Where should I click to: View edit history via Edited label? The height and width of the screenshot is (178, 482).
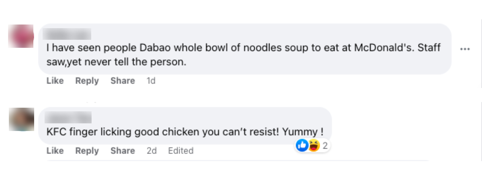pyautogui.click(x=181, y=151)
